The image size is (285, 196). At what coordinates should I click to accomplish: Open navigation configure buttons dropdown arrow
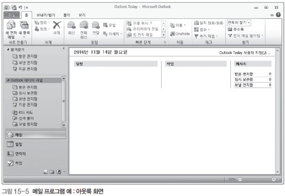(x=64, y=172)
